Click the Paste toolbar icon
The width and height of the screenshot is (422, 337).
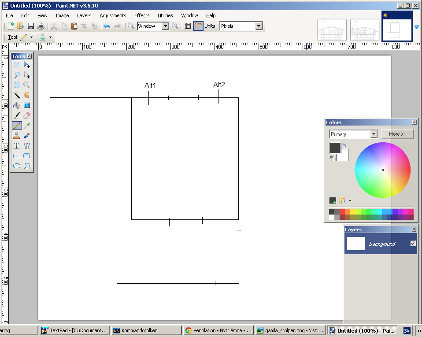(x=74, y=26)
